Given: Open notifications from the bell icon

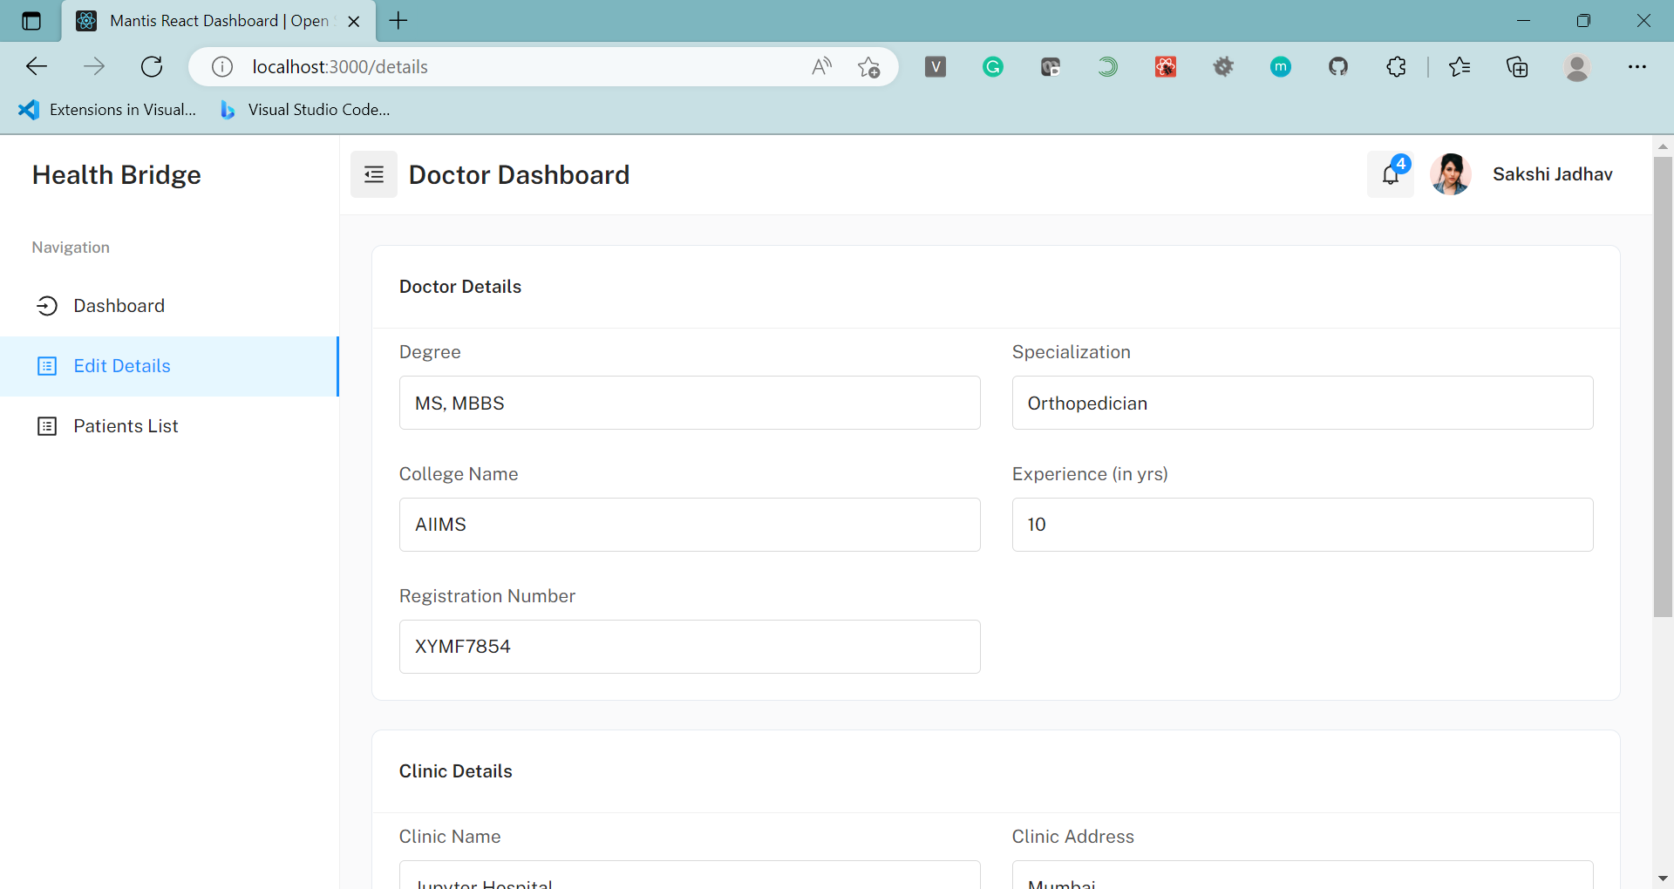Looking at the screenshot, I should 1390,174.
